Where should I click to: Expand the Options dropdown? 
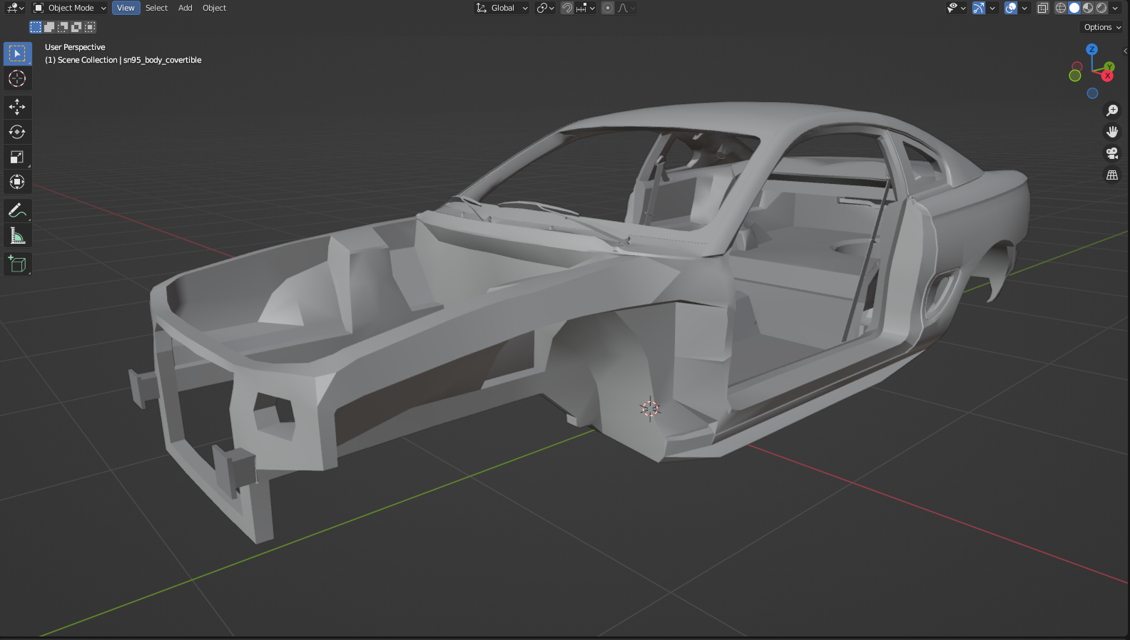point(1102,27)
